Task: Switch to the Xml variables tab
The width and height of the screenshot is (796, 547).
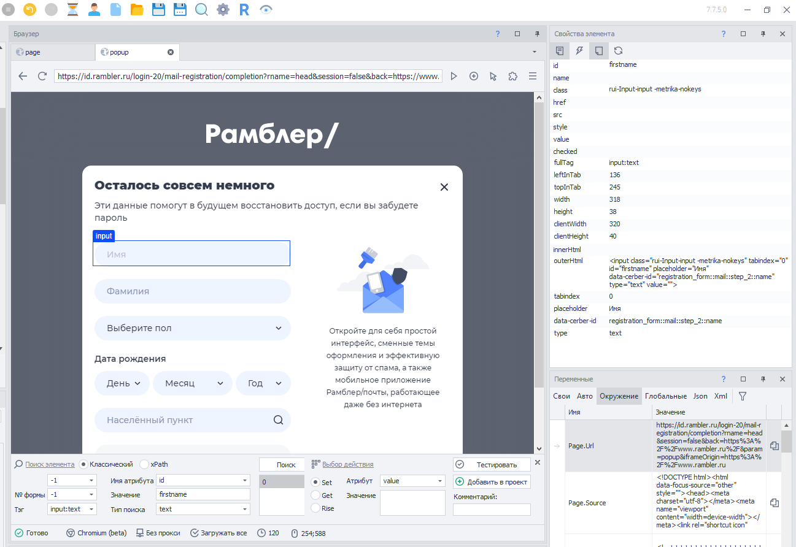Action: pyautogui.click(x=721, y=396)
